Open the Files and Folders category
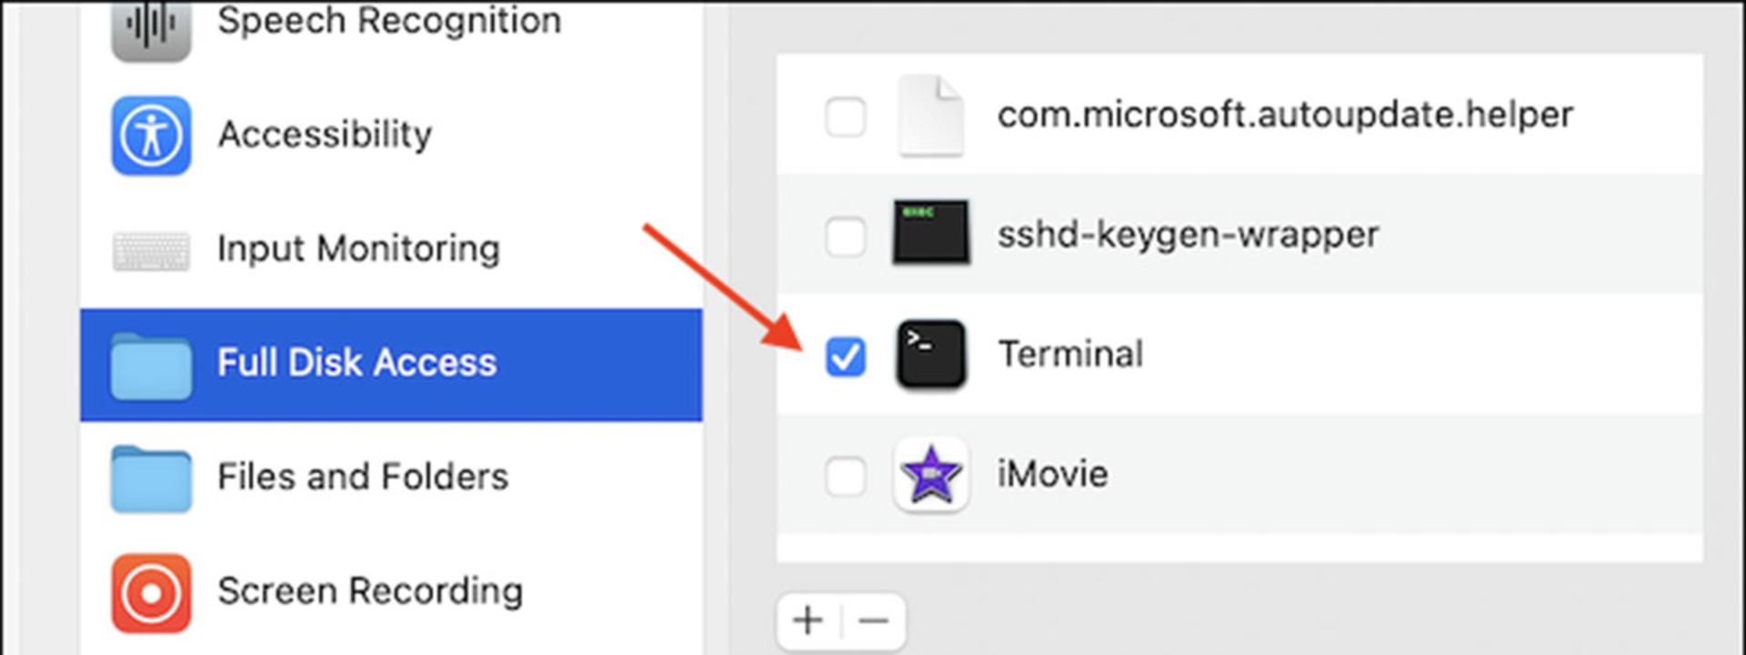This screenshot has height=655, width=1746. [x=391, y=479]
